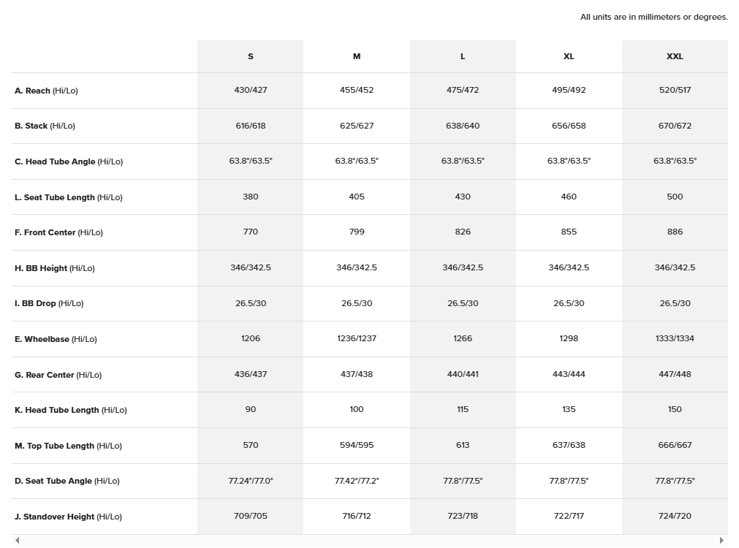
Task: Select the L. Seat Tube Length row label
Action: (x=69, y=197)
